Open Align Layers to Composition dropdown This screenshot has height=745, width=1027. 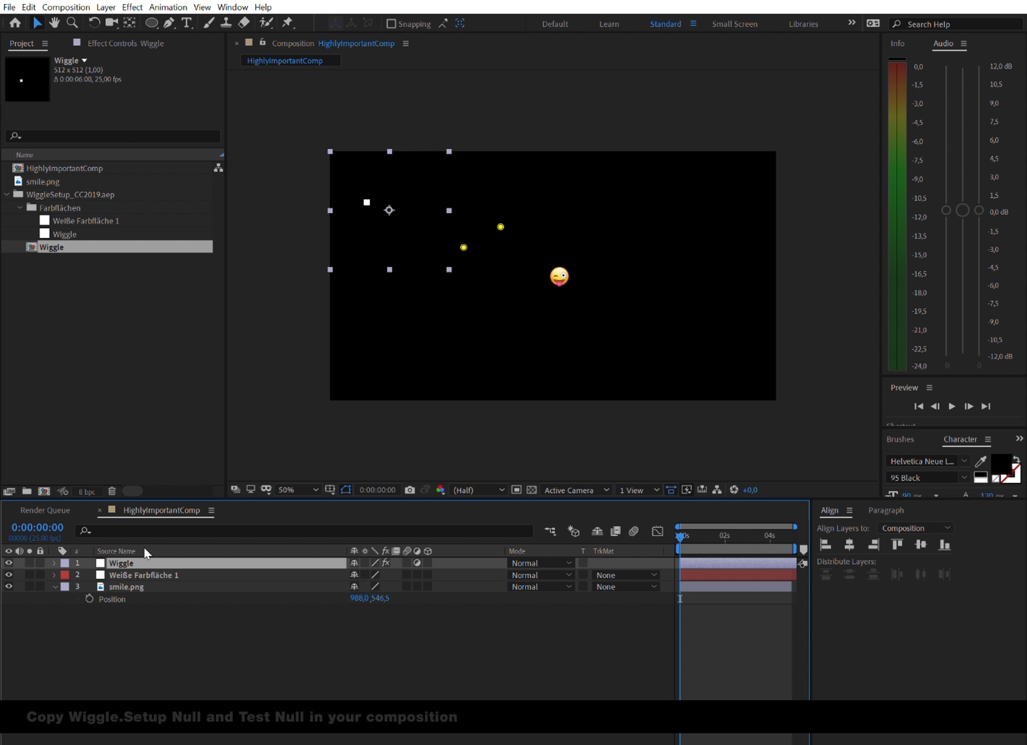(x=915, y=528)
